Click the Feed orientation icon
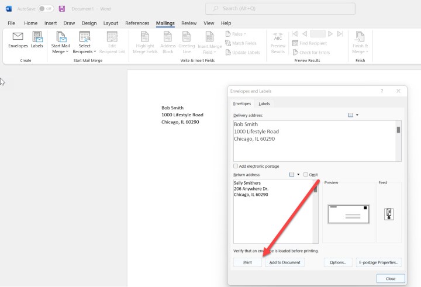The width and height of the screenshot is (421, 287). (x=388, y=214)
